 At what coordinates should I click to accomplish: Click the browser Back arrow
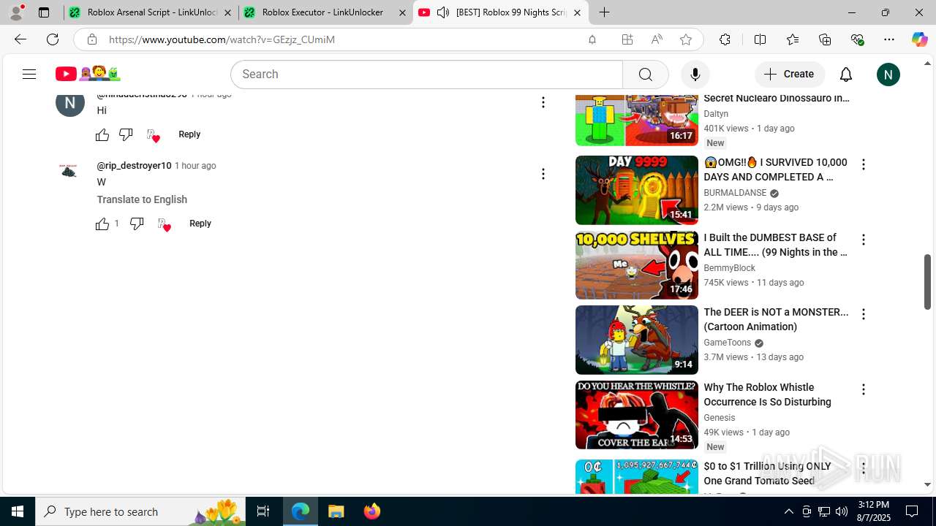(x=20, y=39)
